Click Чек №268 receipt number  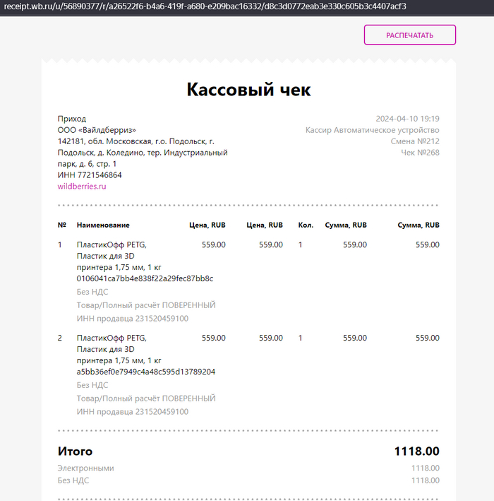click(x=420, y=153)
